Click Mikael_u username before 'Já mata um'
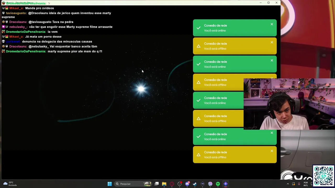The image size is (335, 188). pyautogui.click(x=16, y=37)
